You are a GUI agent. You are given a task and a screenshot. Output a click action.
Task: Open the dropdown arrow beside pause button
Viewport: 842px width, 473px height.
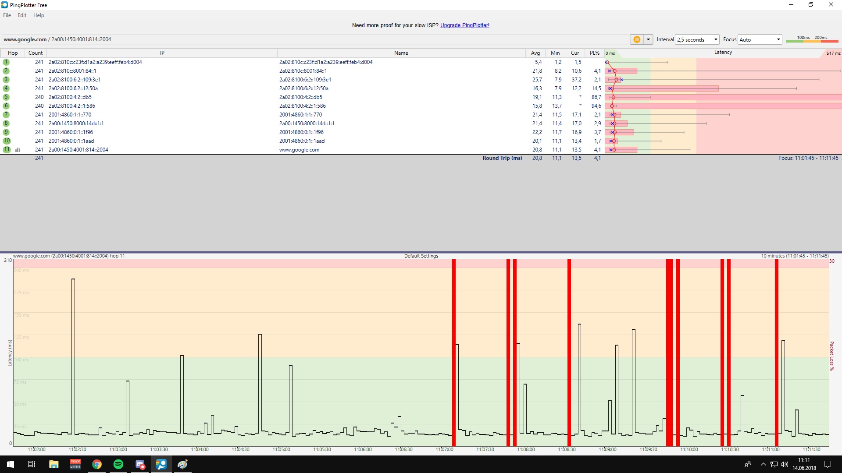(648, 39)
